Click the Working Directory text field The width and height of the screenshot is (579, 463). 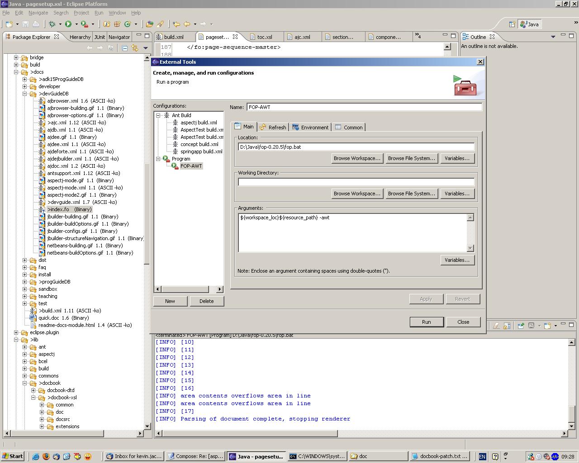(356, 182)
